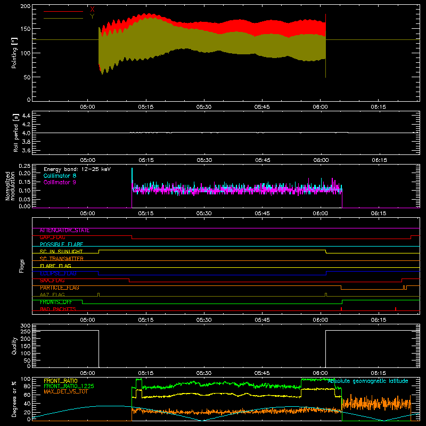Image resolution: width=426 pixels, height=426 pixels.
Task: Click the ECLIPSE_FLAG label
Action: 58,273
